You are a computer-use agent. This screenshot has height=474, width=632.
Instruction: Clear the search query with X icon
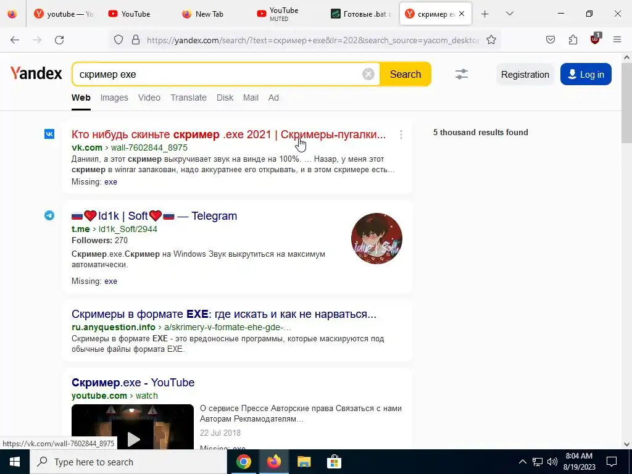(x=368, y=74)
